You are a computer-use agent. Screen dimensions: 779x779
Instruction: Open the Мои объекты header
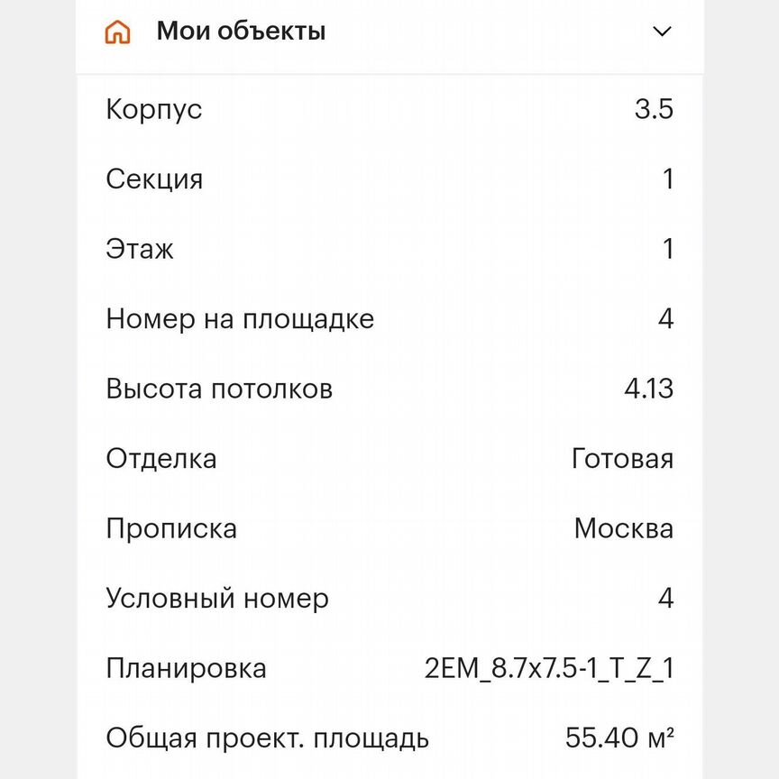click(241, 30)
